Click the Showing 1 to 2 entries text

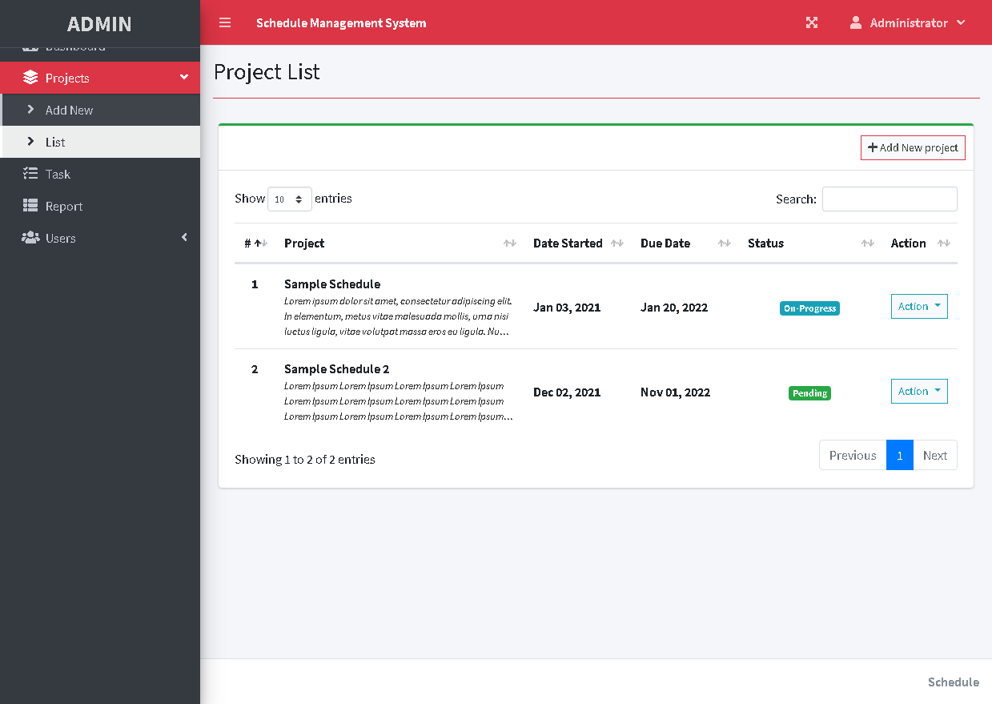point(305,460)
